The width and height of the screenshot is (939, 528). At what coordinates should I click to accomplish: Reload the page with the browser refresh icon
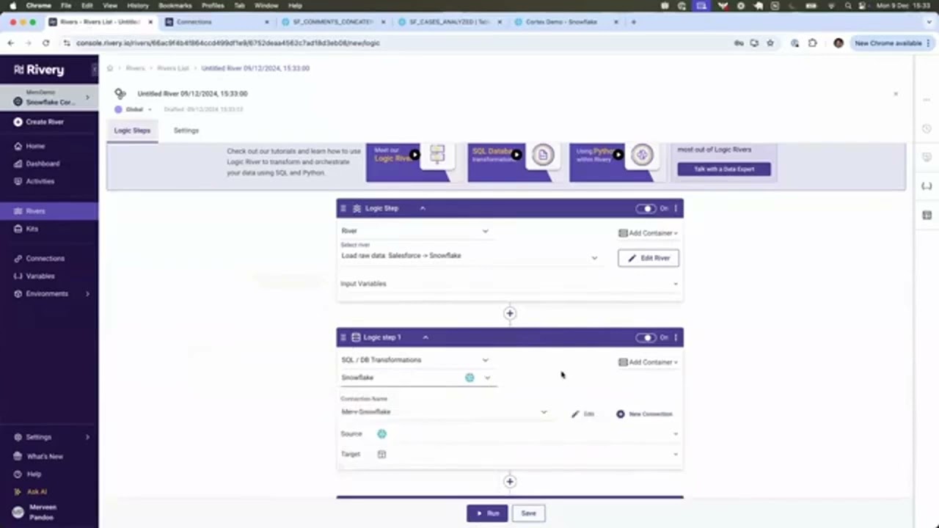pos(45,43)
